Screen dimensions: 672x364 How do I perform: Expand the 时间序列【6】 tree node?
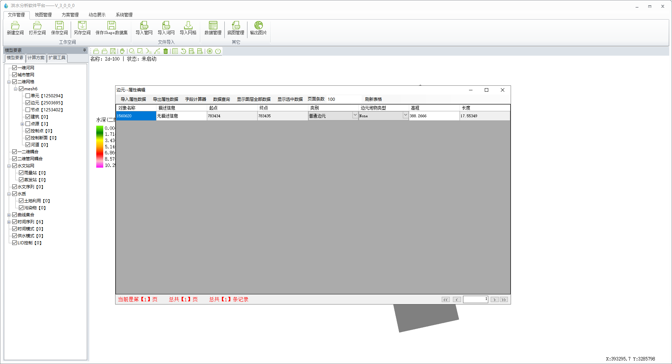pyautogui.click(x=9, y=222)
